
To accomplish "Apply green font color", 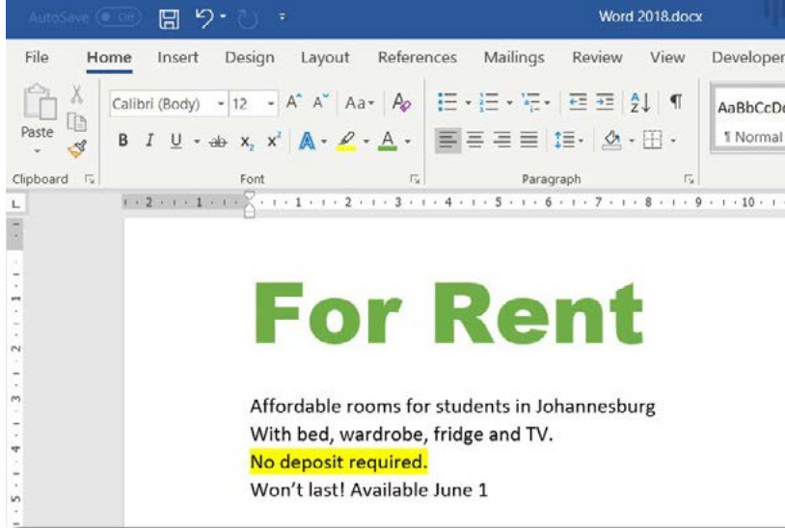I will coord(388,141).
